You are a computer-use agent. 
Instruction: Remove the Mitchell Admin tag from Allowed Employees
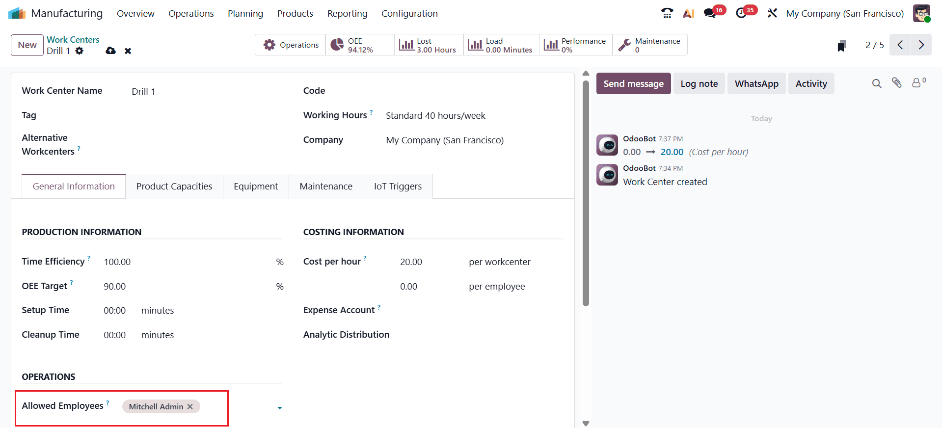(190, 406)
